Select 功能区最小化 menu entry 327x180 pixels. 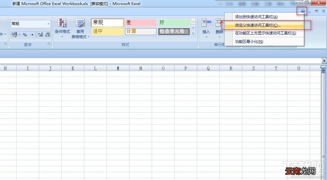point(264,42)
